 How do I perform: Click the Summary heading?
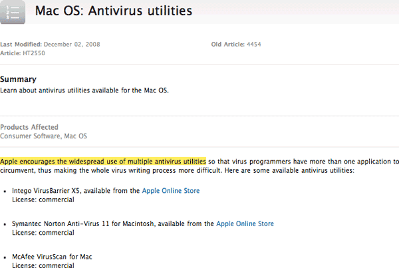click(x=18, y=79)
